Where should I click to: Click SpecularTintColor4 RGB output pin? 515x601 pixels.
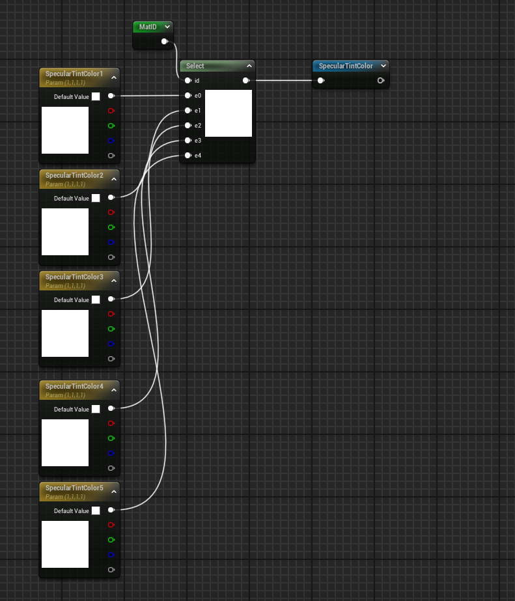pos(111,408)
